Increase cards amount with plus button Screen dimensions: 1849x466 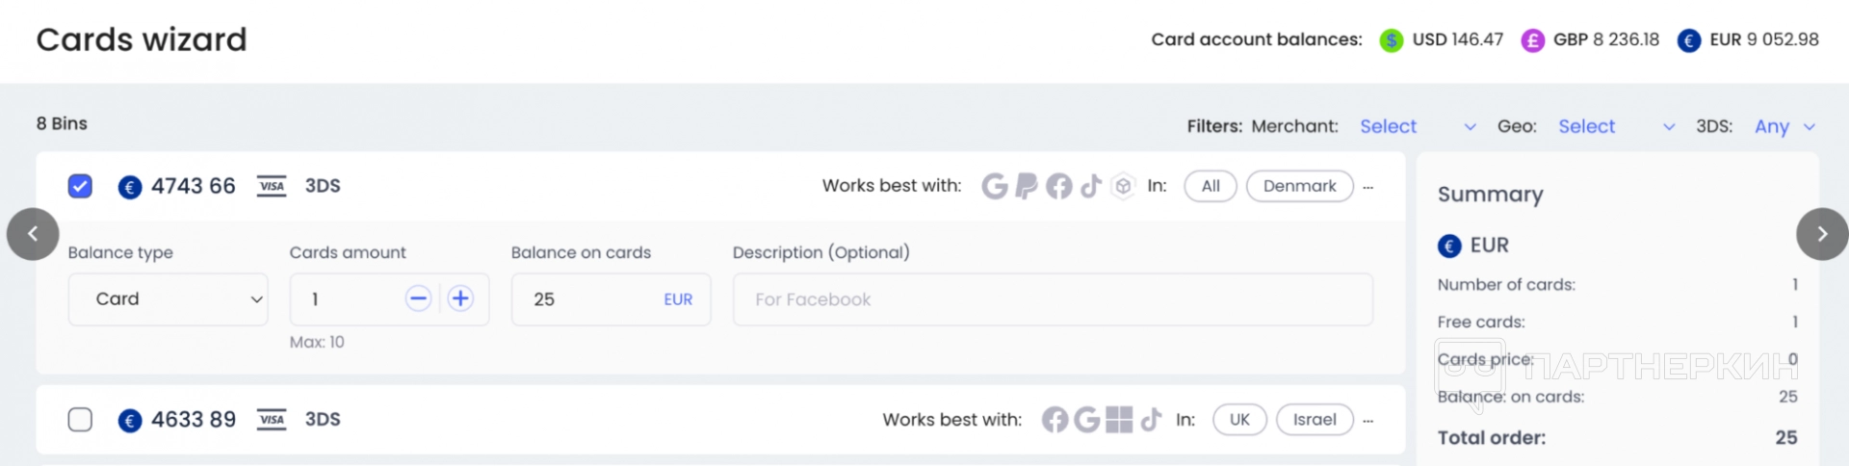click(x=461, y=298)
